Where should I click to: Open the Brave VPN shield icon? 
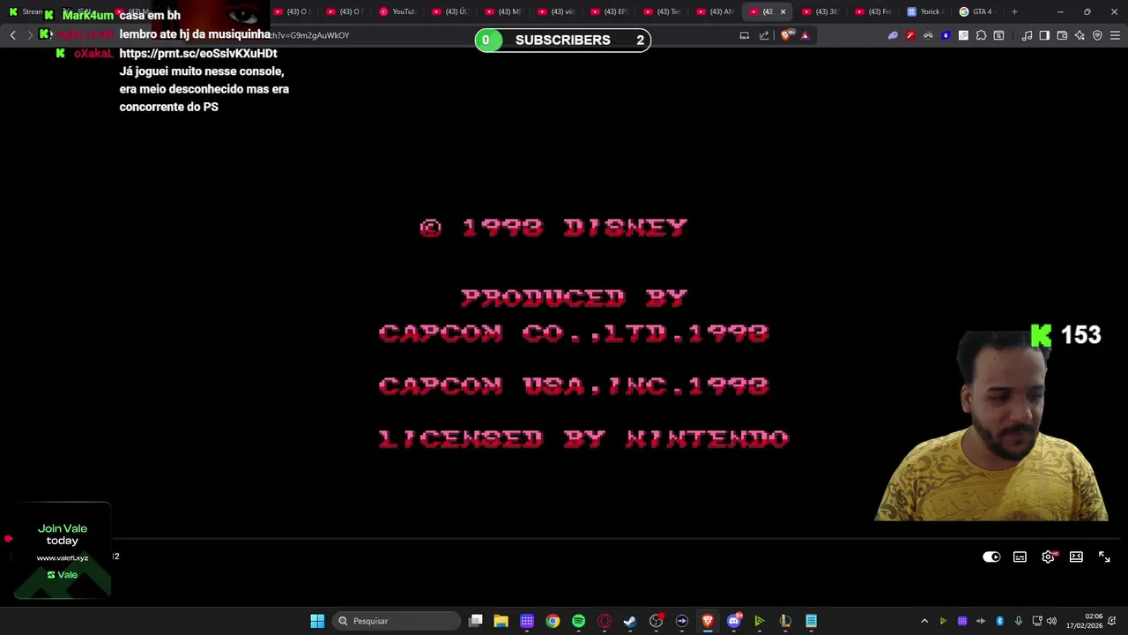click(1097, 35)
